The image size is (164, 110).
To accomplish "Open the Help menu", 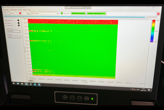I will (x=29, y=10).
